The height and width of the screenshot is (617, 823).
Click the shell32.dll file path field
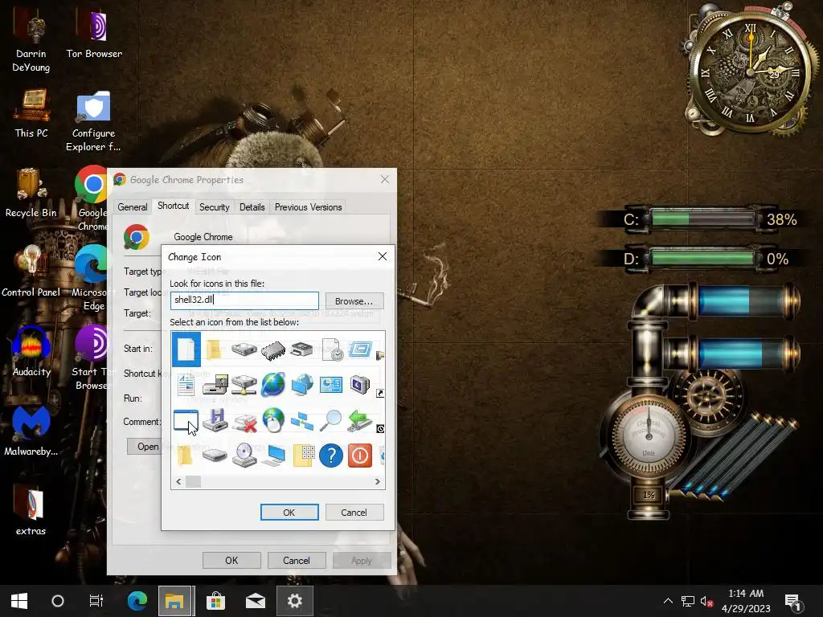click(x=244, y=300)
